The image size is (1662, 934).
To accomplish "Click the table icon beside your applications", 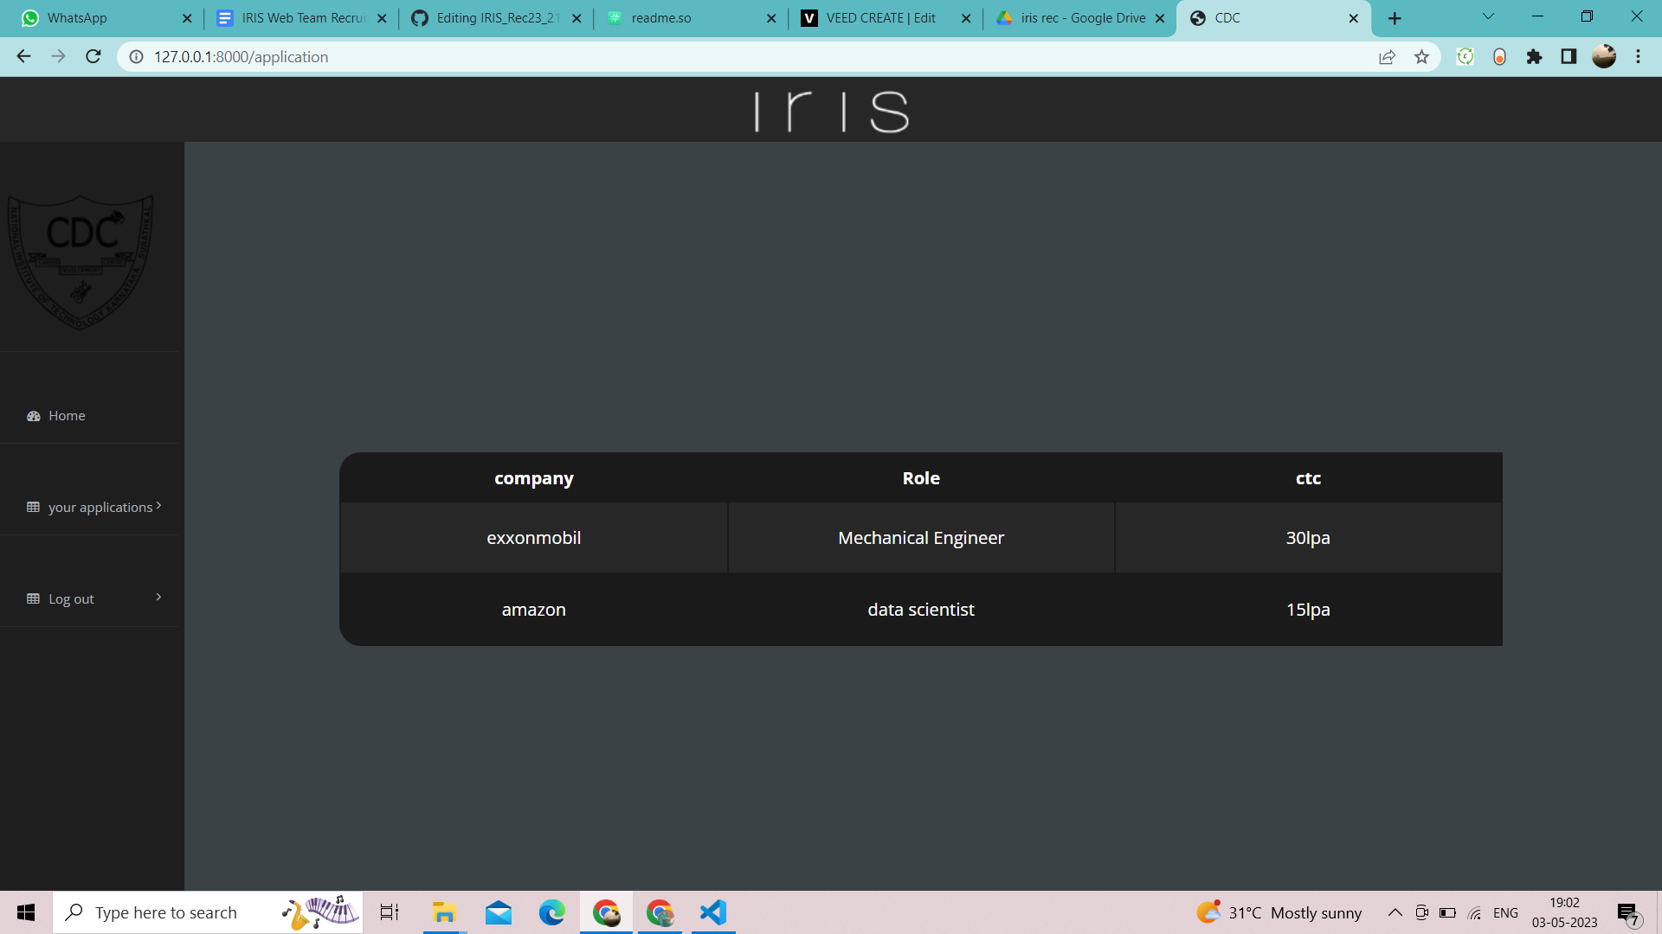I will tap(34, 508).
